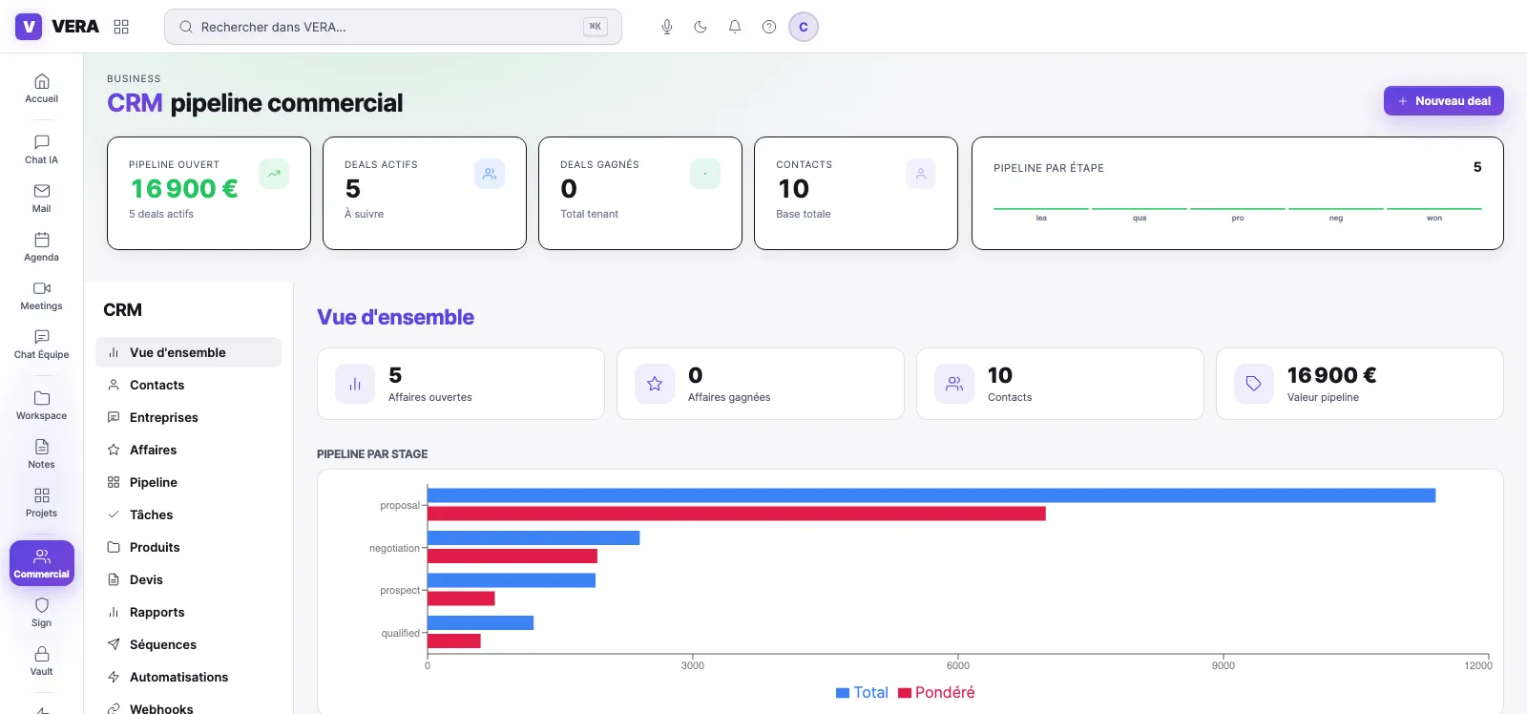Open Vault in the sidebar
The width and height of the screenshot is (1527, 714).
(42, 661)
